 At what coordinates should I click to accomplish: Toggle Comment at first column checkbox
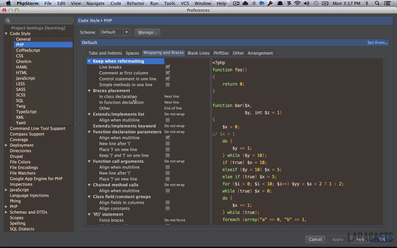(x=167, y=73)
